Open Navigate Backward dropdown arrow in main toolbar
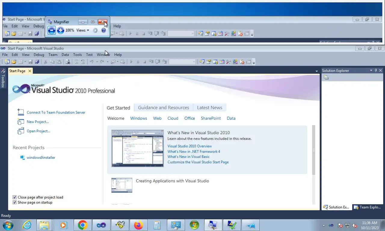Viewport: 385px width, 231px height. coord(118,62)
